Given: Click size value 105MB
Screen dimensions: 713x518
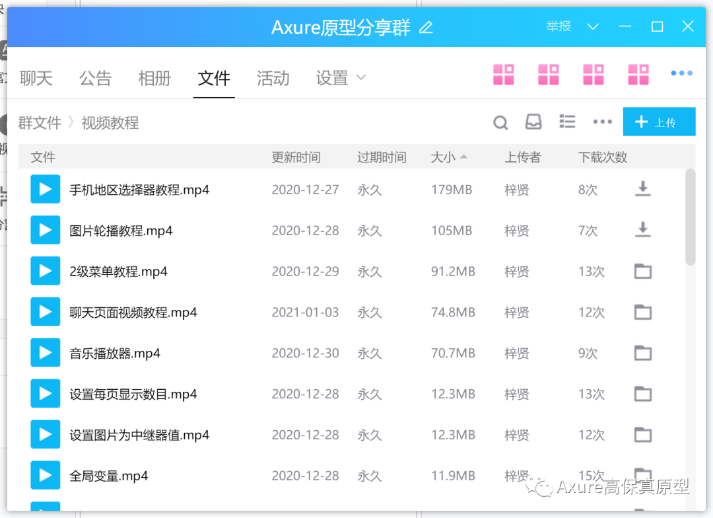Looking at the screenshot, I should (x=452, y=231).
